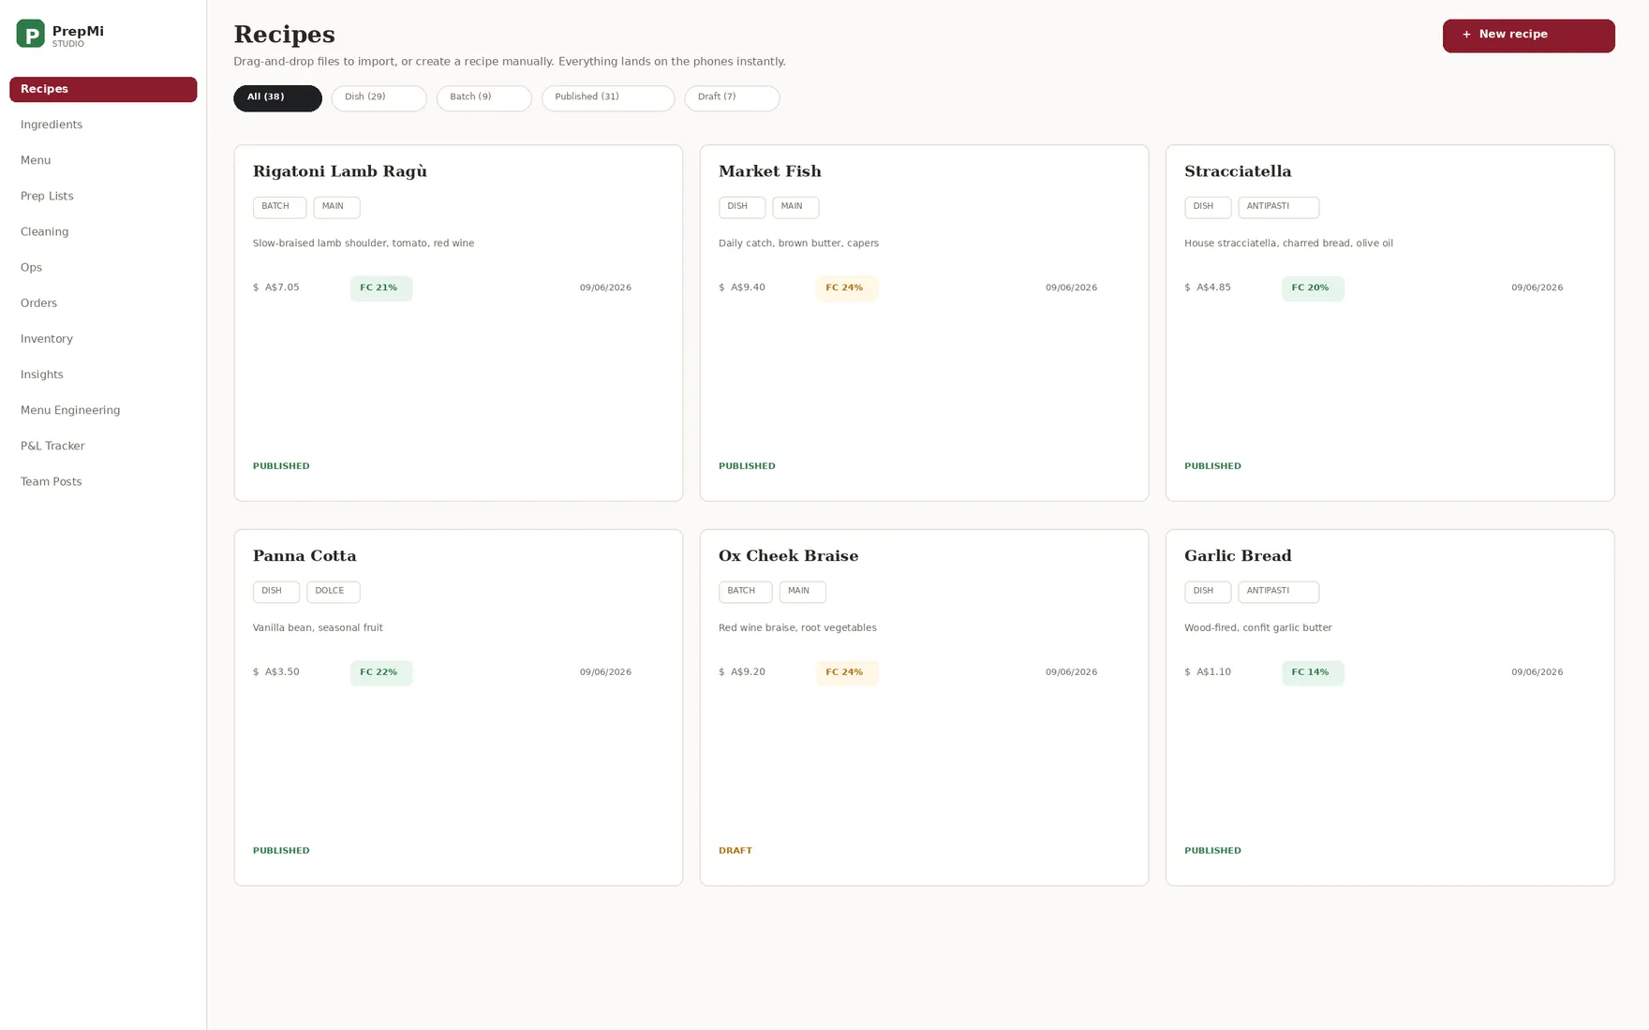Select Ops in the sidebar

coord(103,267)
